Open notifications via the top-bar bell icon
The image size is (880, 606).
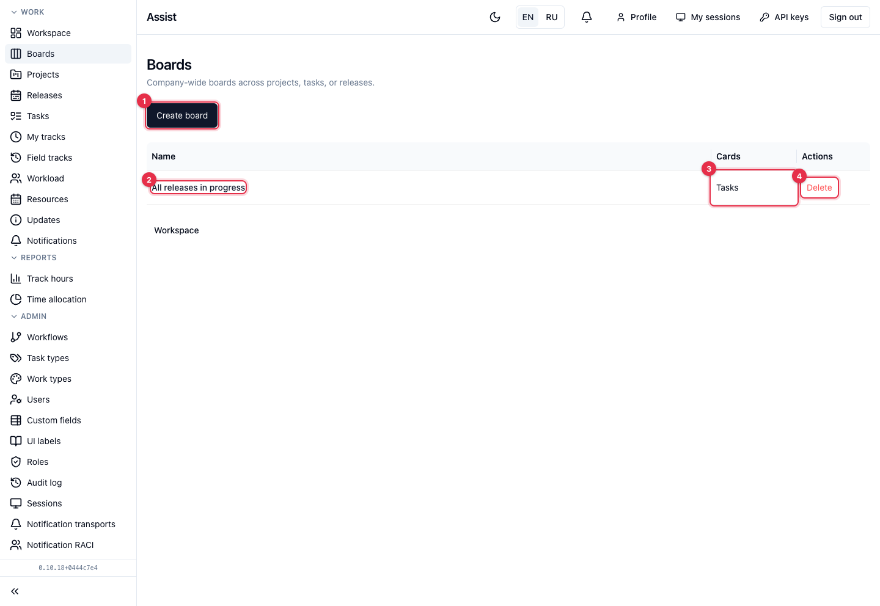(587, 17)
